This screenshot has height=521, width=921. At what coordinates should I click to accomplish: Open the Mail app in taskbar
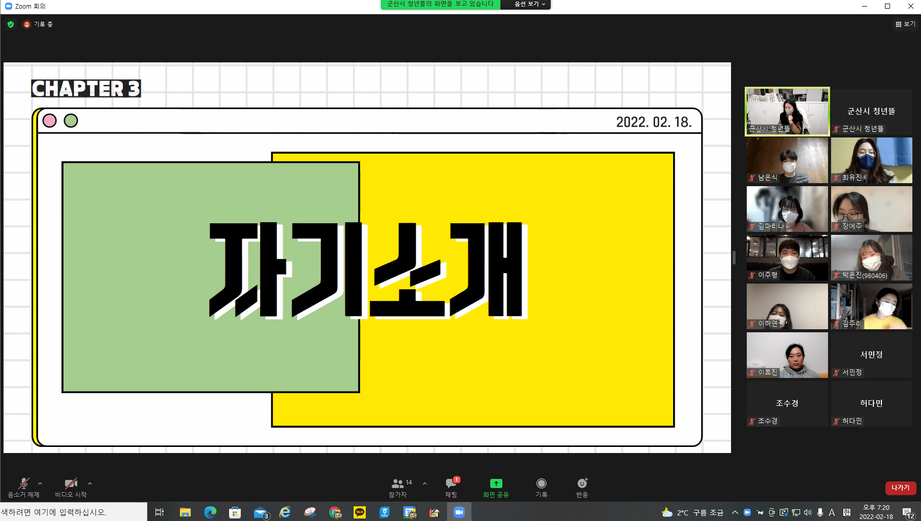(261, 512)
